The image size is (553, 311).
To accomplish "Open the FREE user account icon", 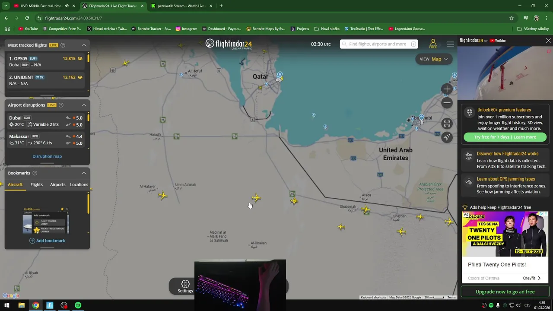I will tap(433, 44).
